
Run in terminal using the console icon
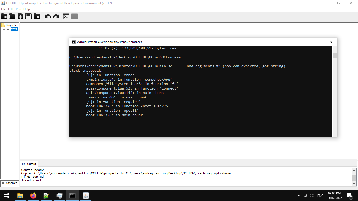click(66, 16)
